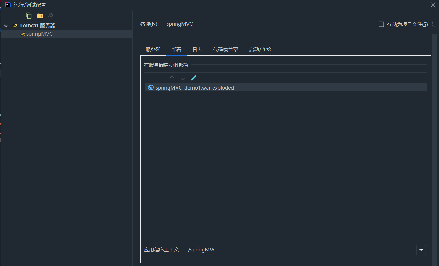This screenshot has width=439, height=266.
Task: Collapse the Tomcat 服务器 group
Action: pyautogui.click(x=6, y=25)
